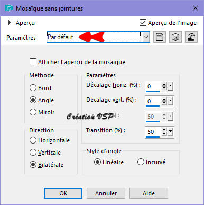
Task: Select the Bord method radio button
Action: pos(33,88)
